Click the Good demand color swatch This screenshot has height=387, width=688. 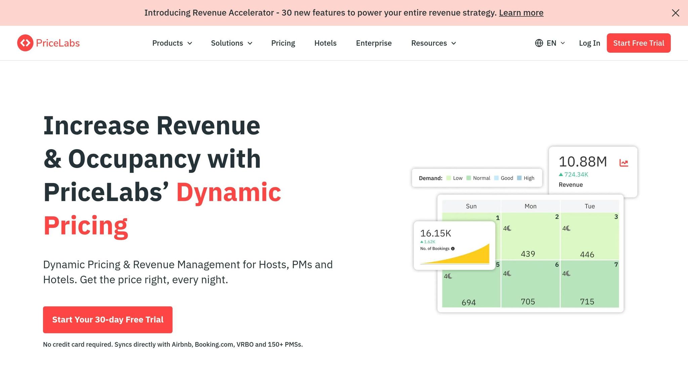click(x=496, y=178)
